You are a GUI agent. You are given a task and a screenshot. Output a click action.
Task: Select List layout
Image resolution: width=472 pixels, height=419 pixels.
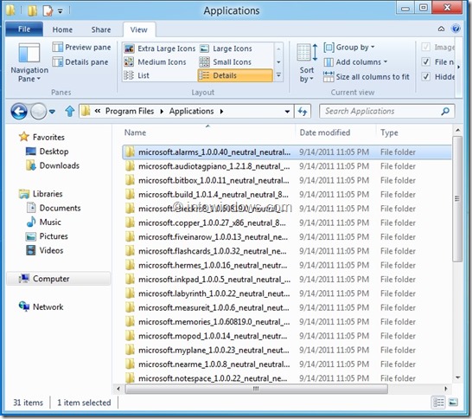pos(137,75)
